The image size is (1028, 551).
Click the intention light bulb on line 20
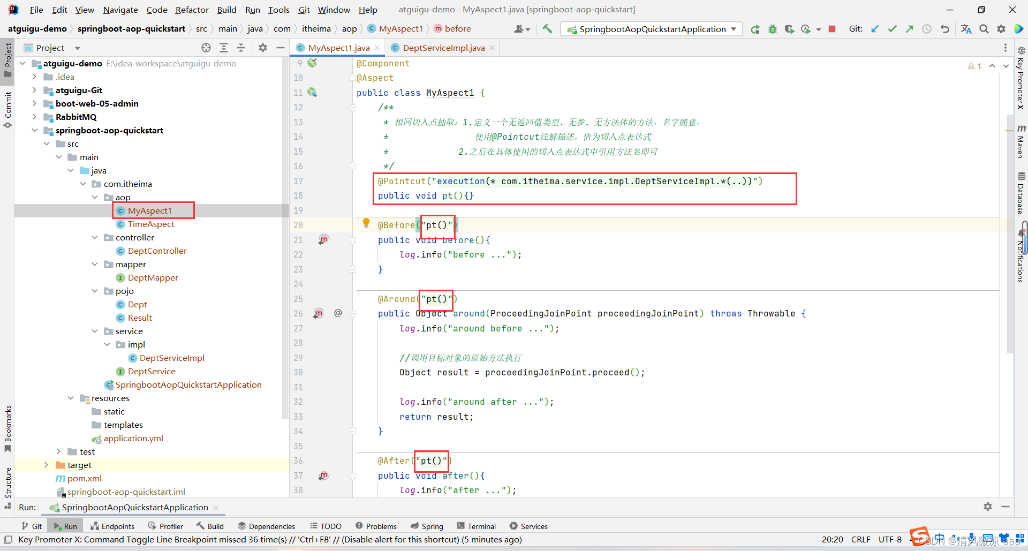click(x=366, y=223)
